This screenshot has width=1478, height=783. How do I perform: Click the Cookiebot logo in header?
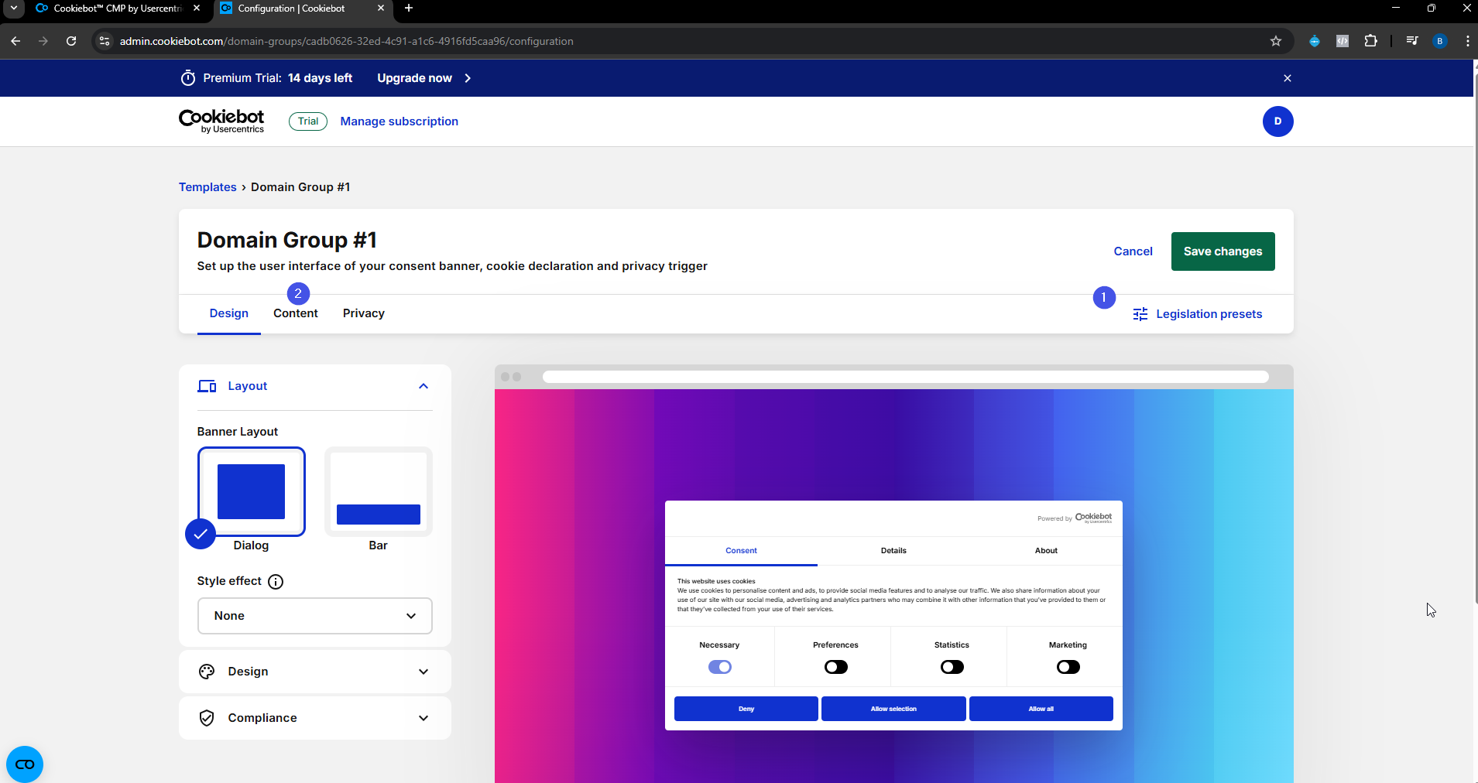point(221,121)
